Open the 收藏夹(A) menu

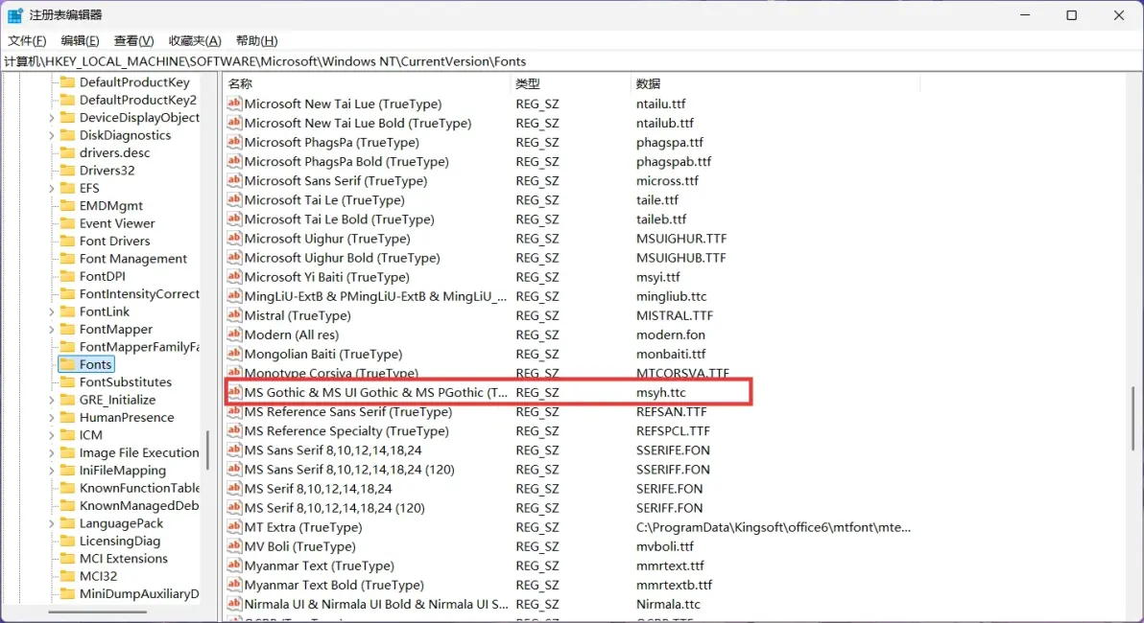[x=194, y=41]
